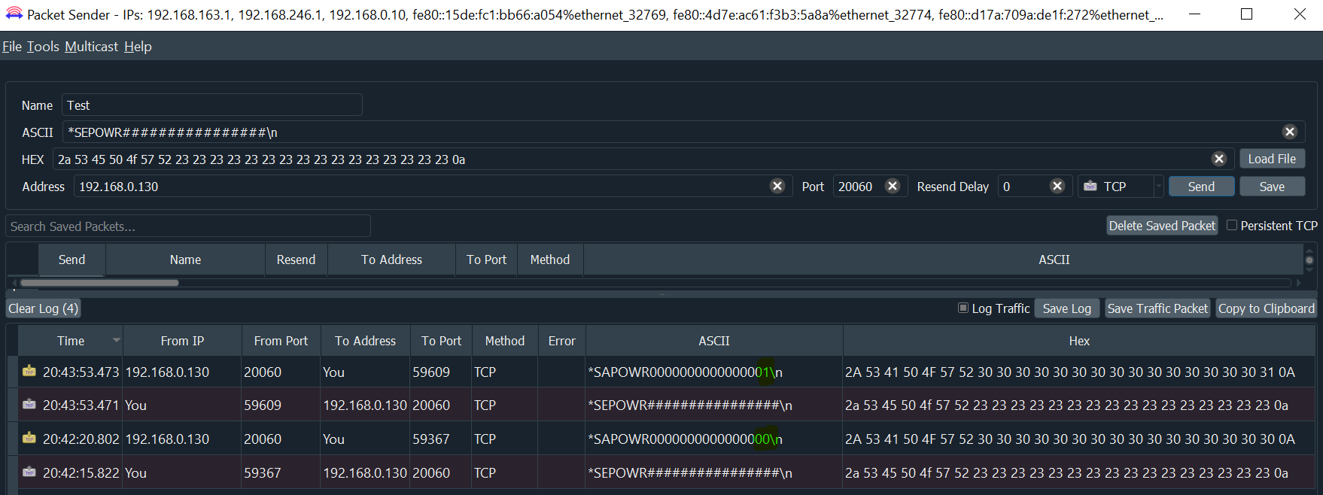The image size is (1323, 495).
Task: Clear the Port field with X icon
Action: click(x=893, y=187)
